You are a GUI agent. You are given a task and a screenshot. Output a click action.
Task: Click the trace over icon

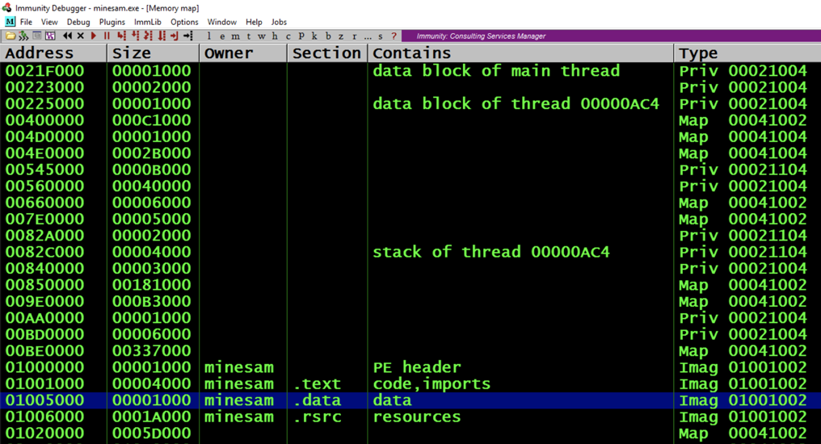pos(162,36)
